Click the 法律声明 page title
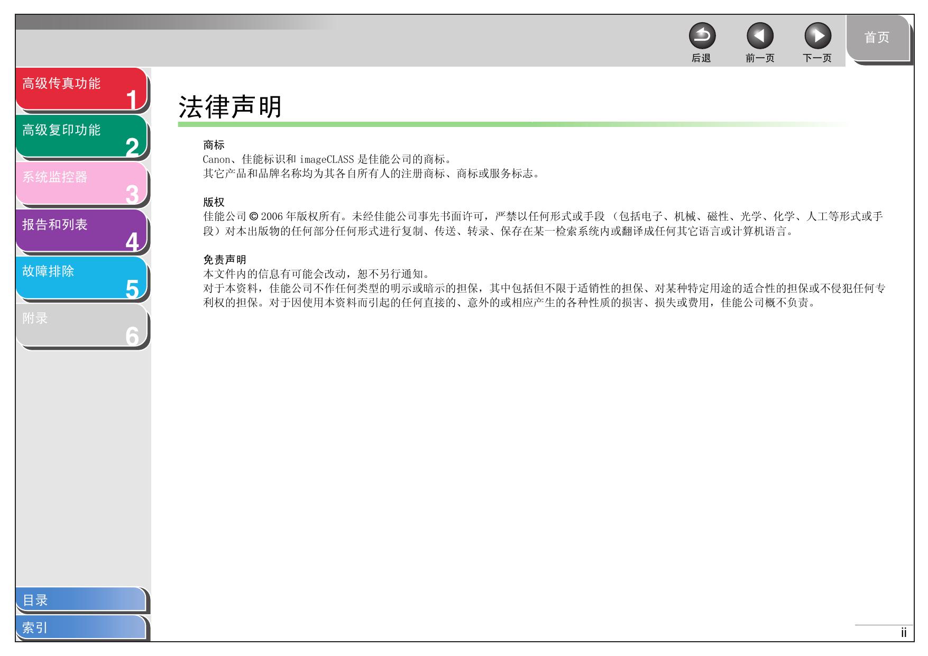Image resolution: width=928 pixels, height=656 pixels. point(230,107)
